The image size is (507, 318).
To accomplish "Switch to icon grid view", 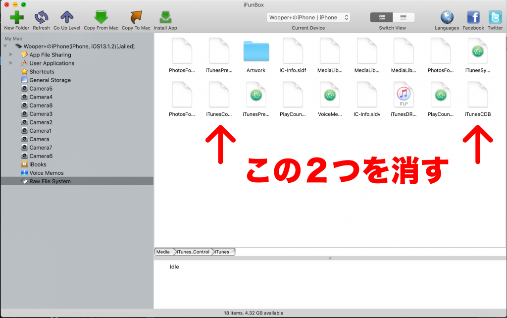I will [382, 17].
